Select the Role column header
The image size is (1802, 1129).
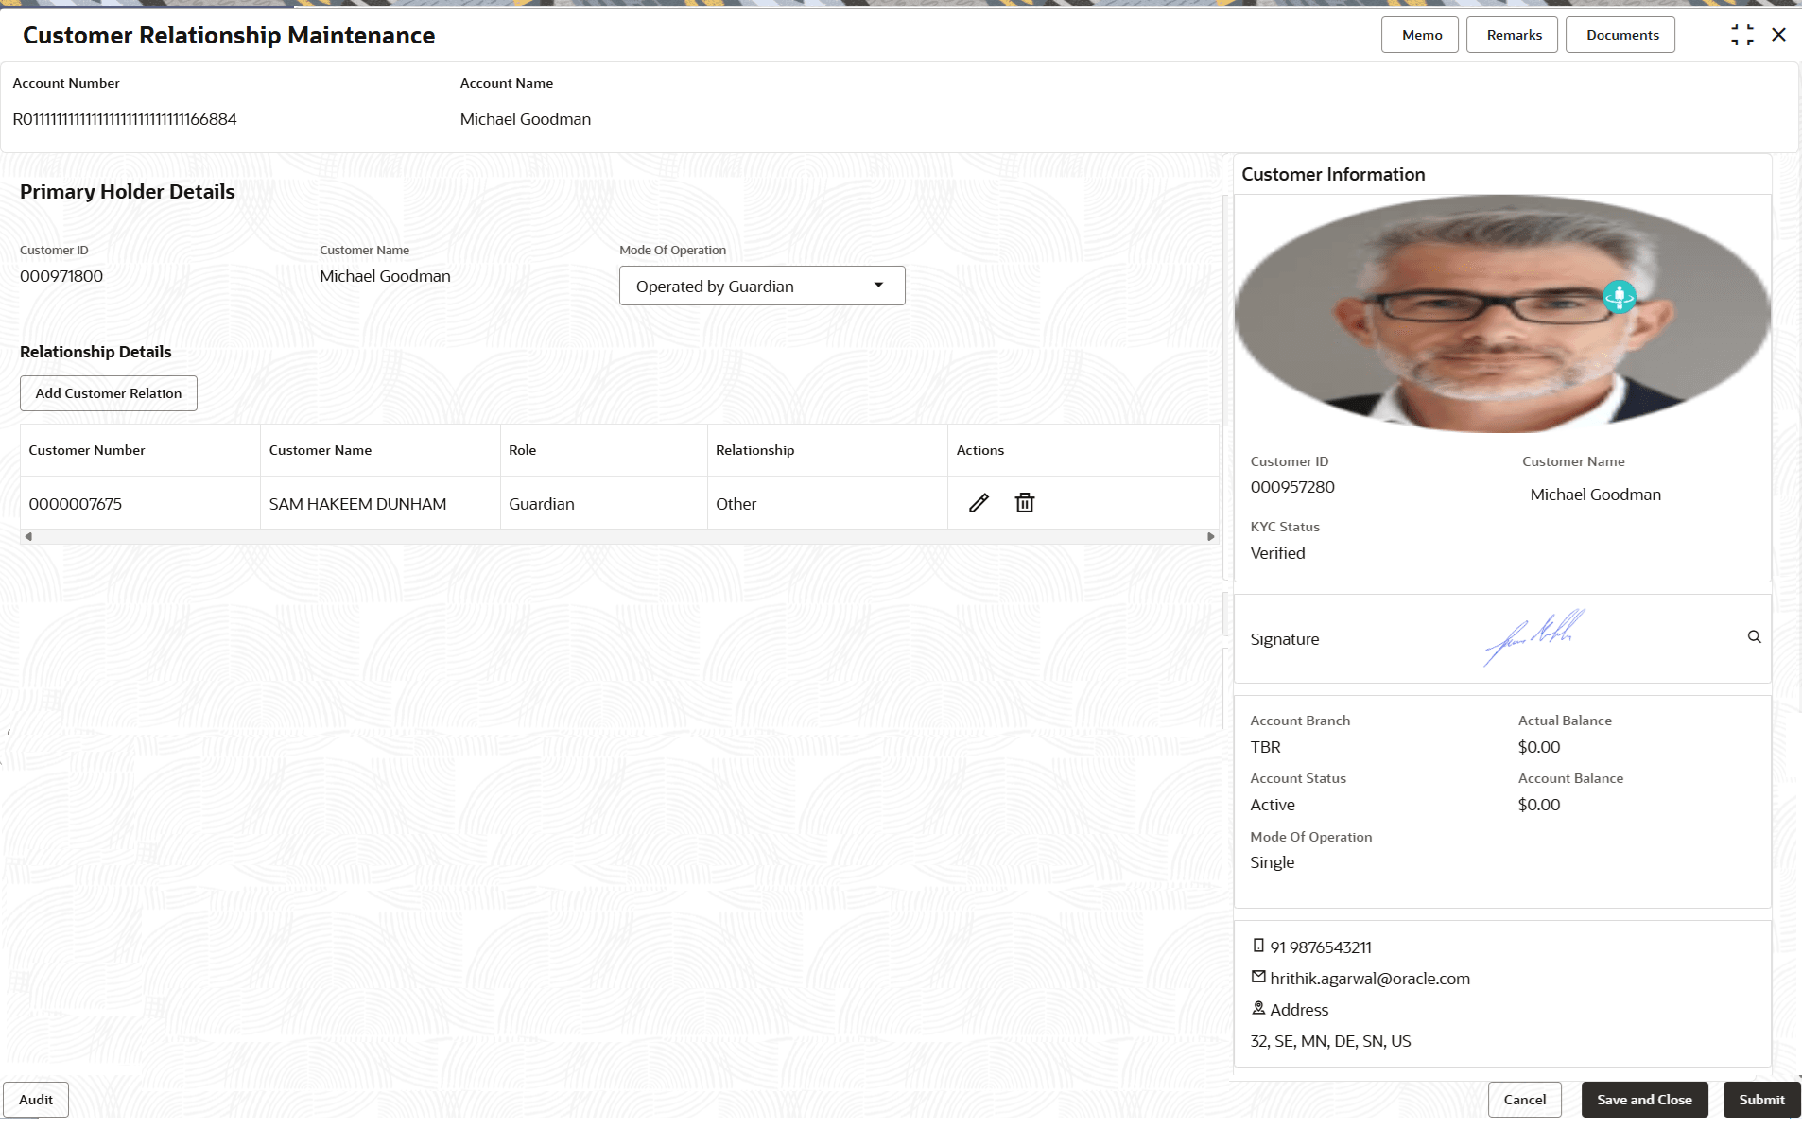604,450
